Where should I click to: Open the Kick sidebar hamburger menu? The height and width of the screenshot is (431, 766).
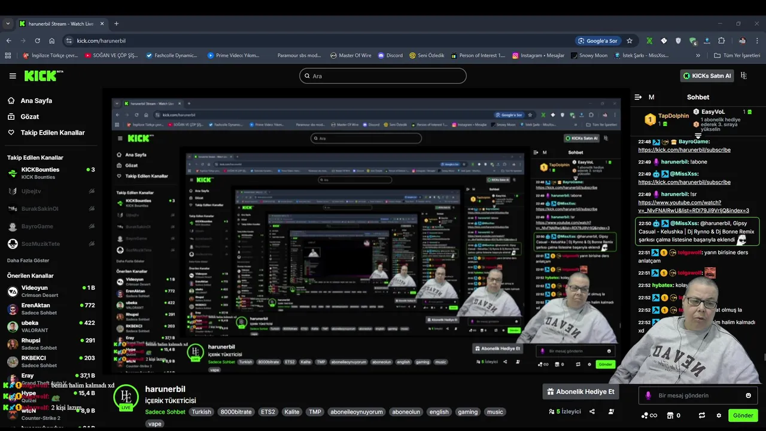pos(13,76)
